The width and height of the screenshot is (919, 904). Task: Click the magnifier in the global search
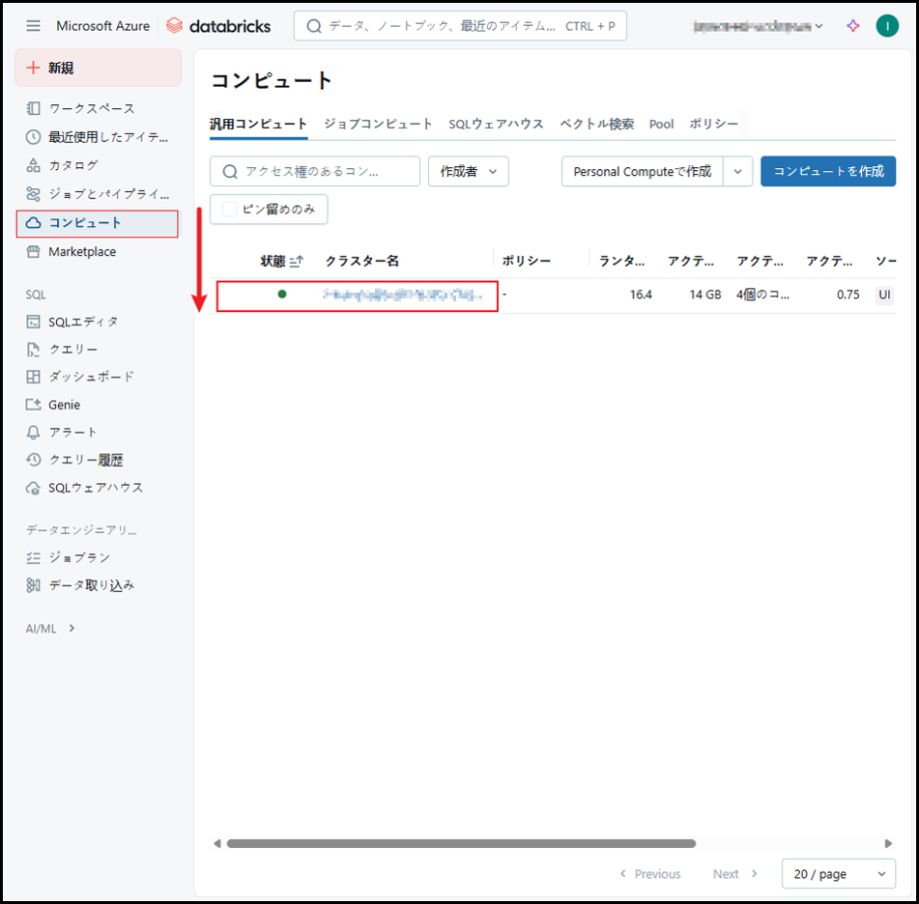314,26
